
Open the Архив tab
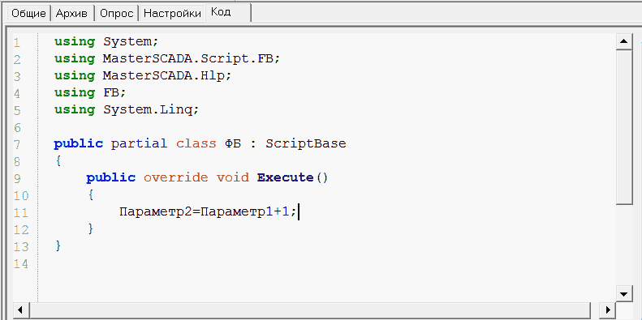(x=71, y=14)
